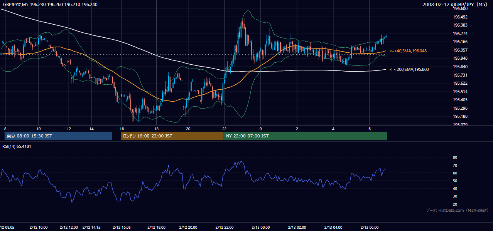493x231 pixels.
Task: Click price axis label 195.079
Action: click(x=460, y=125)
